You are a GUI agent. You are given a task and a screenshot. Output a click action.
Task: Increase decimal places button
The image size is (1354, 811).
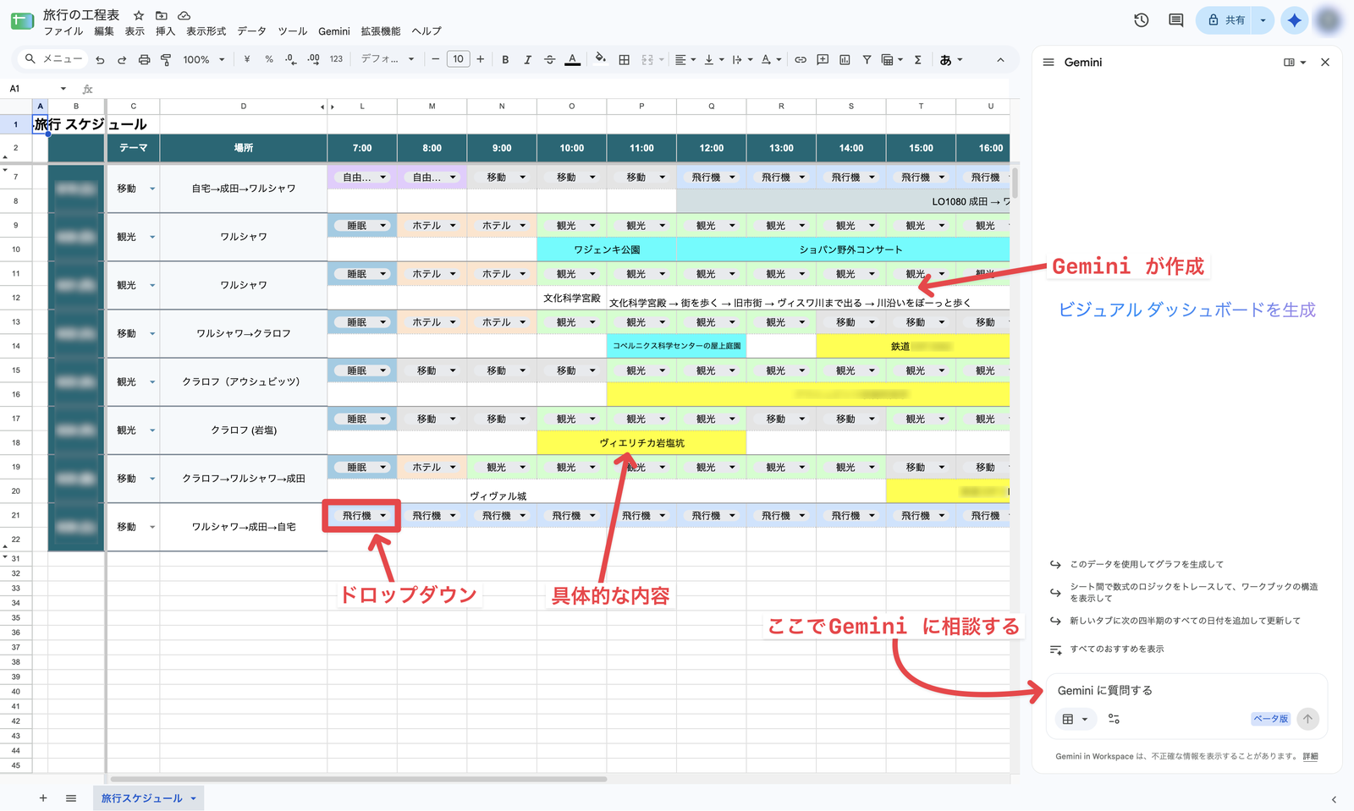(313, 59)
